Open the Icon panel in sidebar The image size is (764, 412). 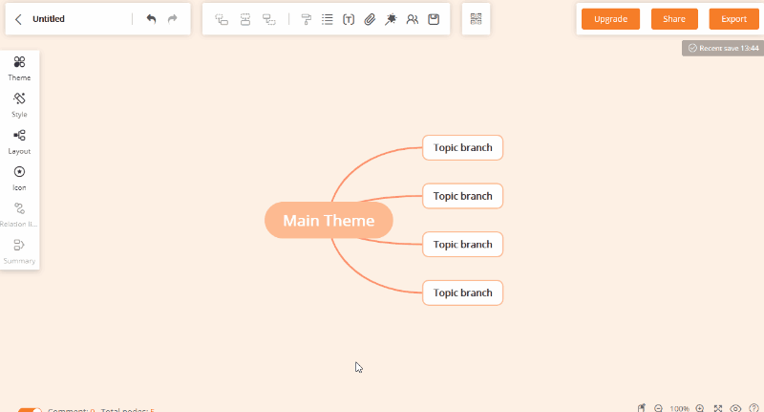tap(19, 177)
